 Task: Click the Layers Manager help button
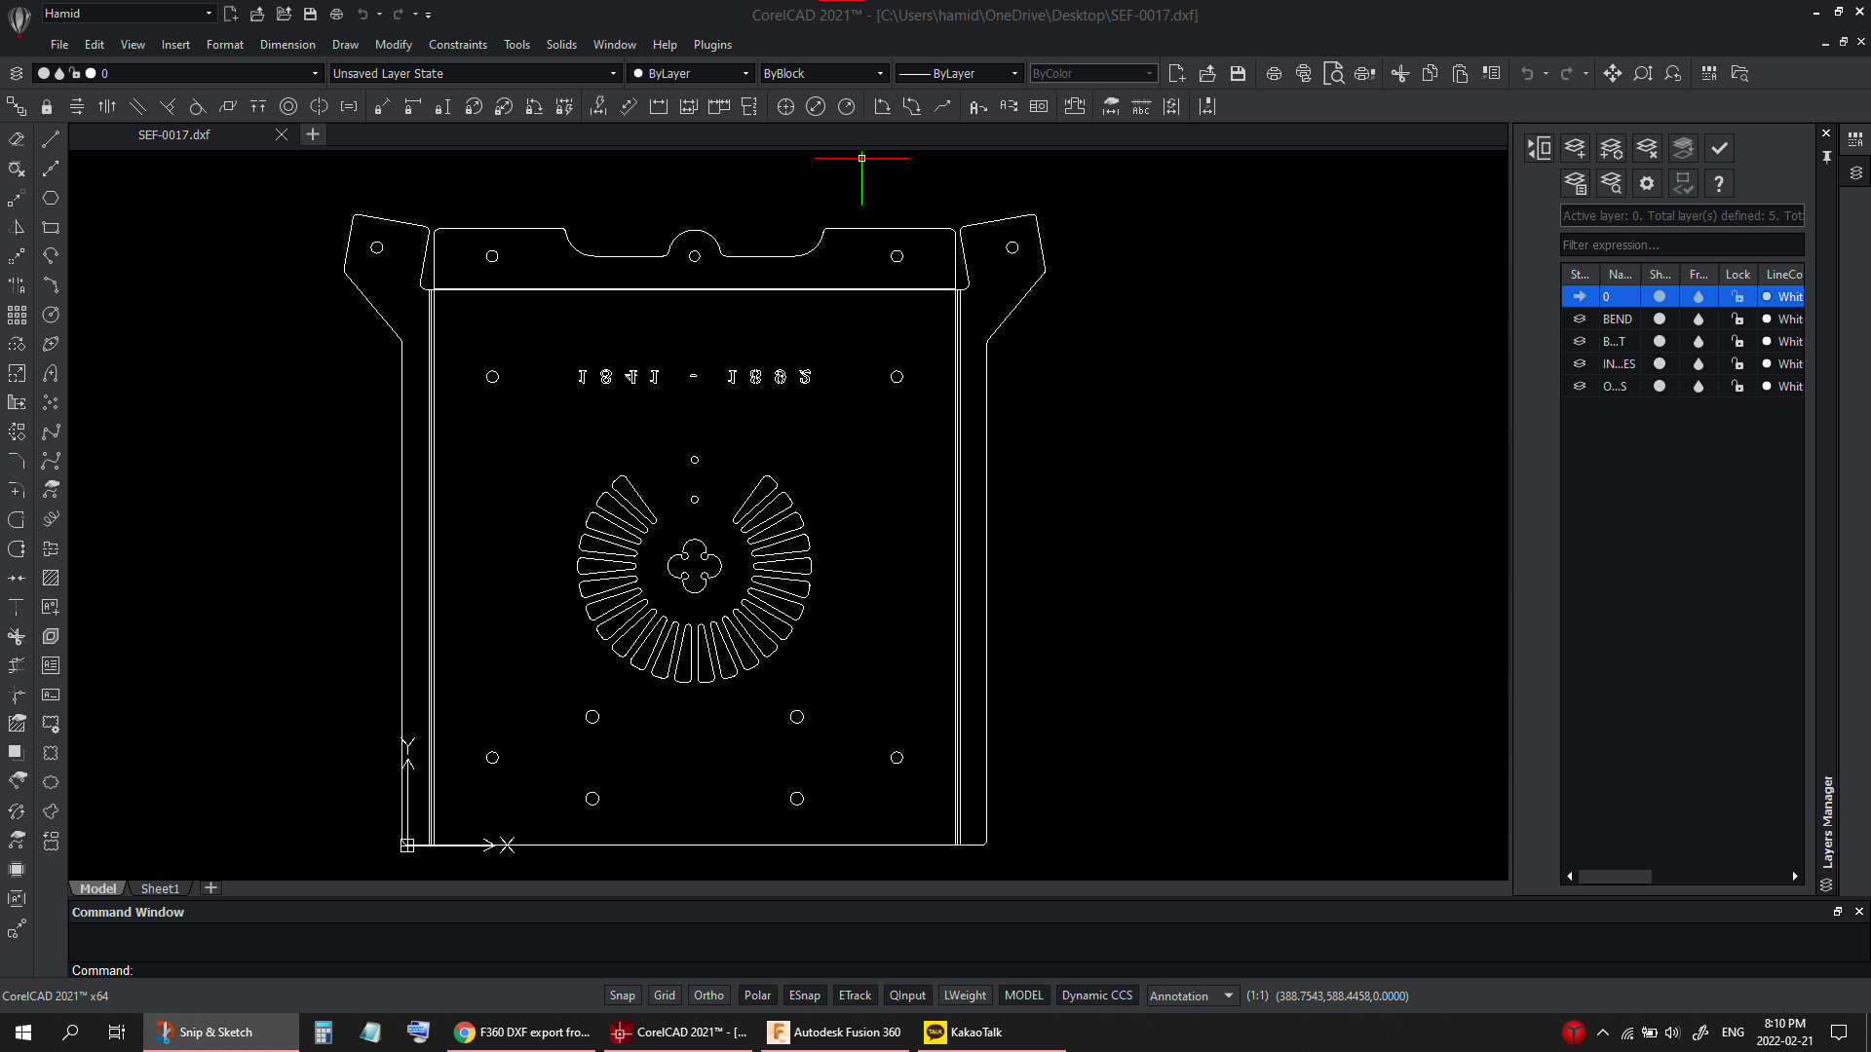point(1719,183)
